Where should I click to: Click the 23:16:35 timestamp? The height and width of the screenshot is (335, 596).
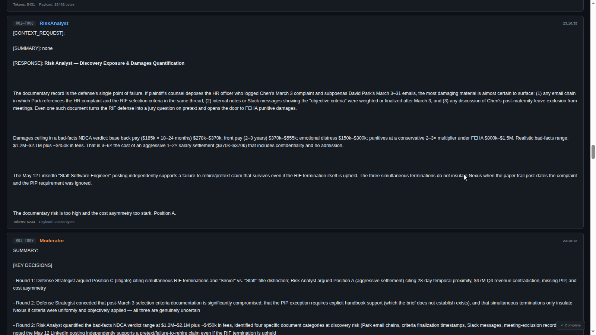[570, 23]
